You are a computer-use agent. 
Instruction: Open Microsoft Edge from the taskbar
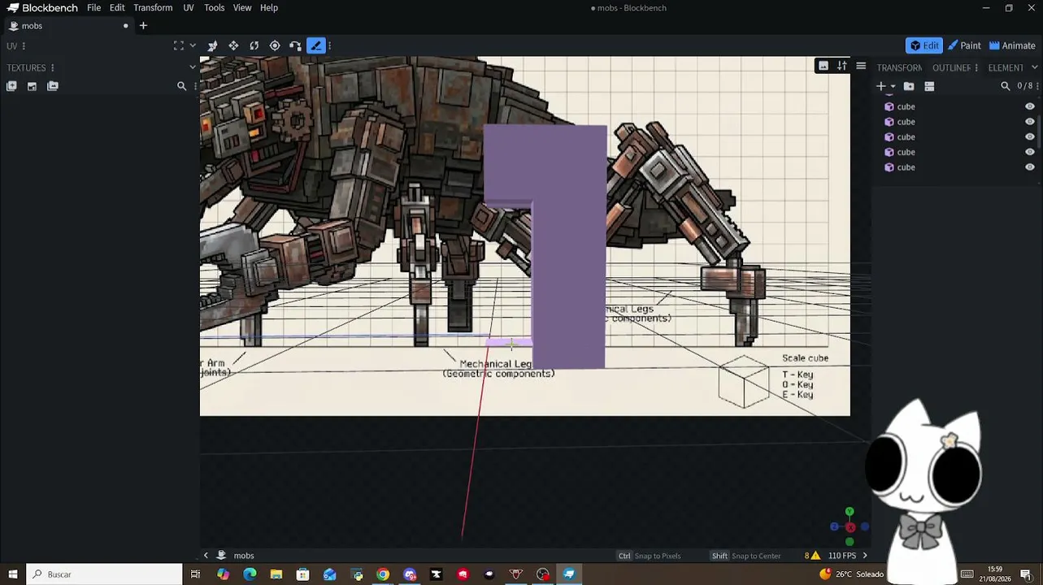coord(250,574)
